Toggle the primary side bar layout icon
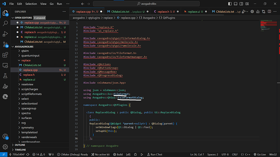Viewport: 280px width, 157px height. coord(230,4)
